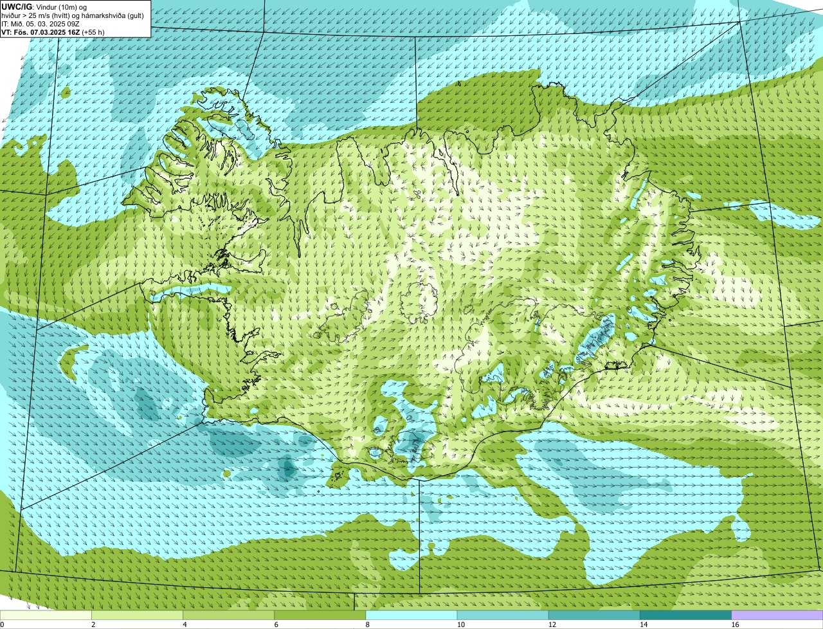Click the "UWC/IG: Vindur (10m) og" title line
Viewport: 823px width, 629px height.
click(x=44, y=6)
